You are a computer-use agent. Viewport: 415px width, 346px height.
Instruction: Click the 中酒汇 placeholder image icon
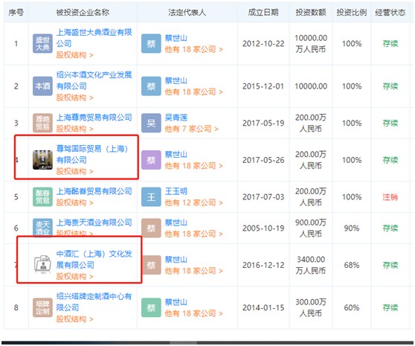coord(42,265)
